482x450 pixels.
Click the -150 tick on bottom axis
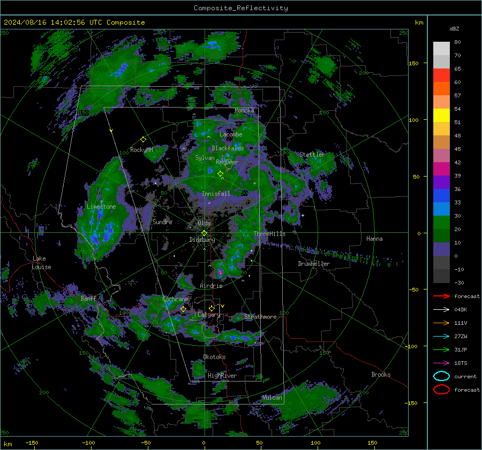point(32,443)
